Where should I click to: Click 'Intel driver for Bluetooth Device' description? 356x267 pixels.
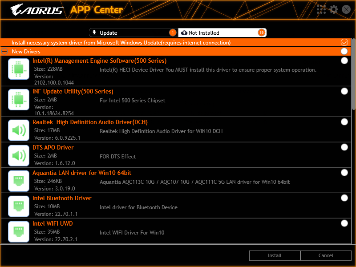(x=138, y=207)
